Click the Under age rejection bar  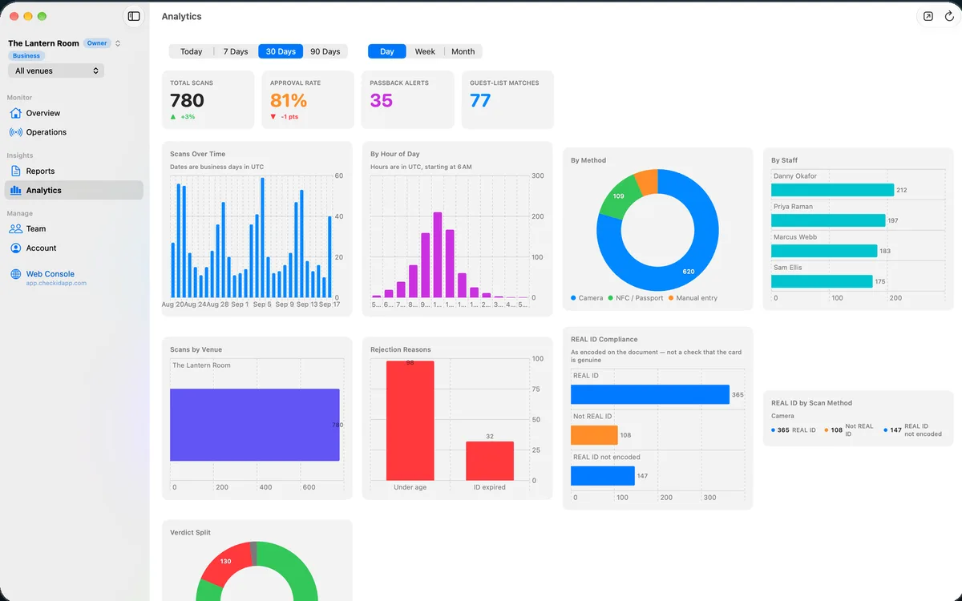(410, 421)
